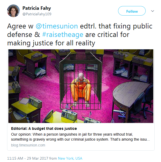Open the @PatriciaFahy109 handle link

37,14
